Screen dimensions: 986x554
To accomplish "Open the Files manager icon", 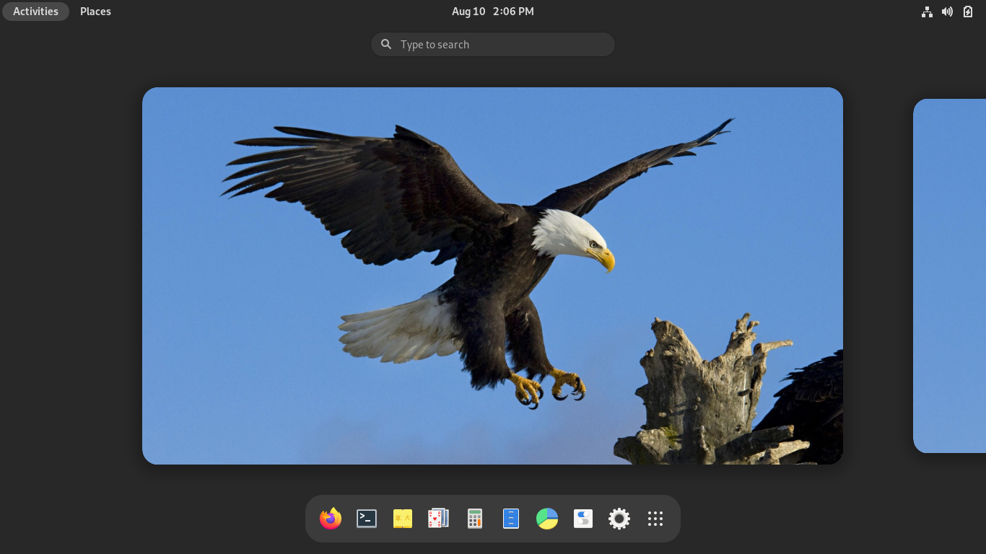I will (x=511, y=518).
